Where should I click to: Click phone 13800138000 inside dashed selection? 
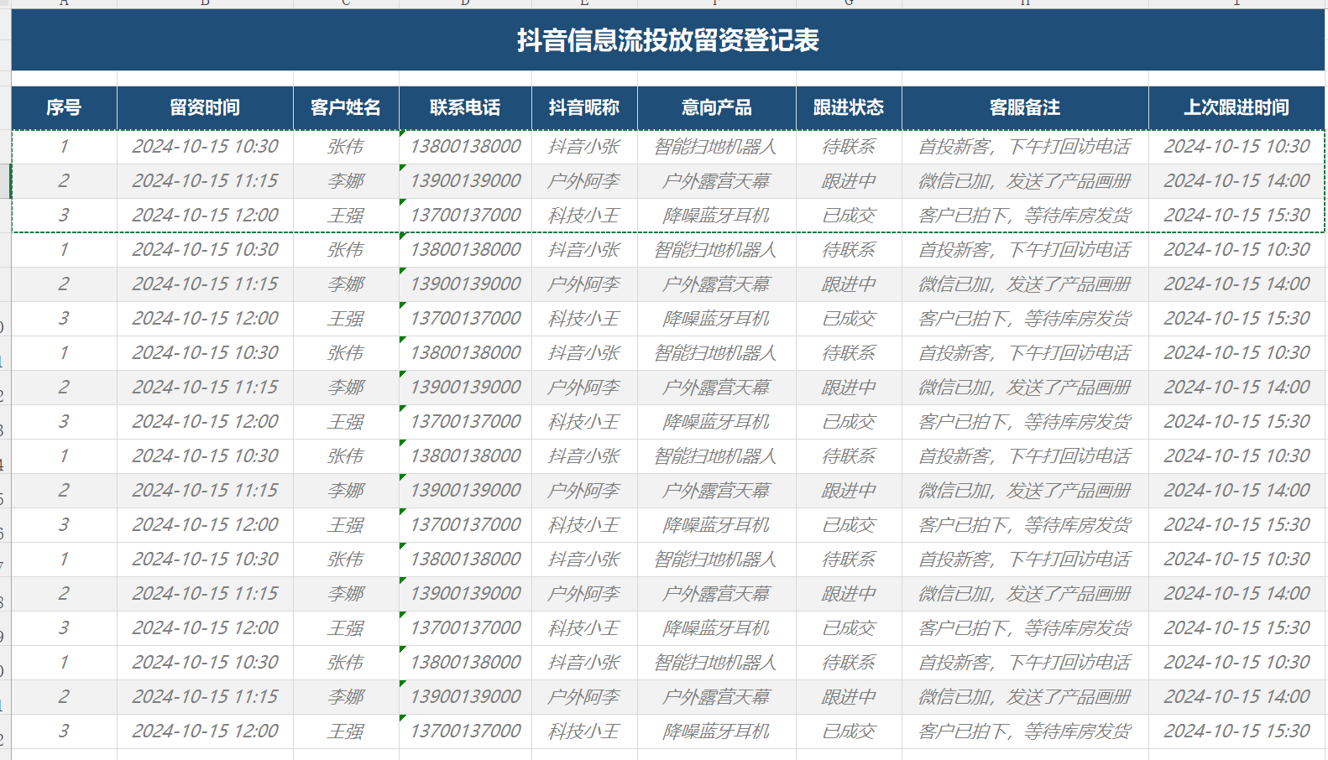(x=465, y=147)
